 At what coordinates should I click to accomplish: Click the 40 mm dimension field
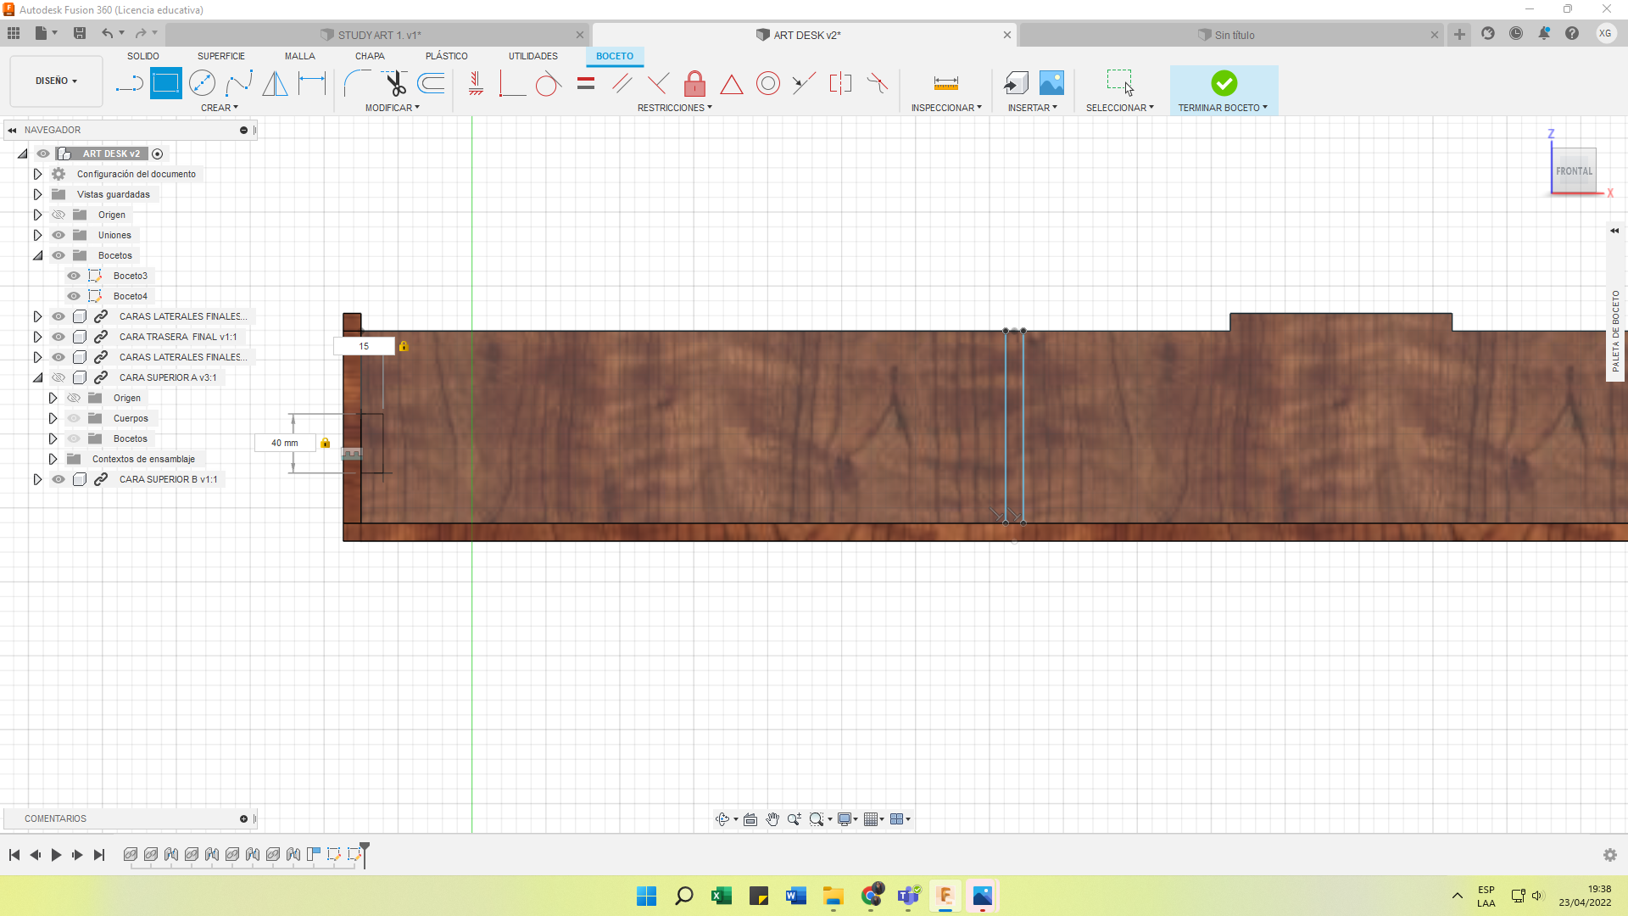[285, 443]
